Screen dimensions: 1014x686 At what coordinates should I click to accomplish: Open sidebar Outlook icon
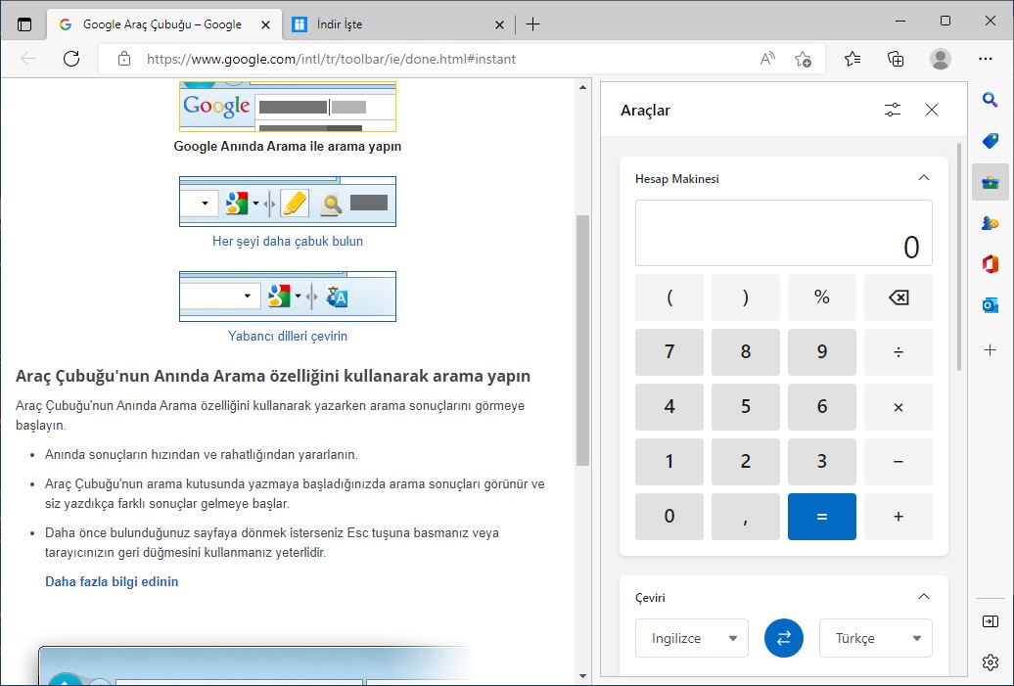[x=991, y=305]
